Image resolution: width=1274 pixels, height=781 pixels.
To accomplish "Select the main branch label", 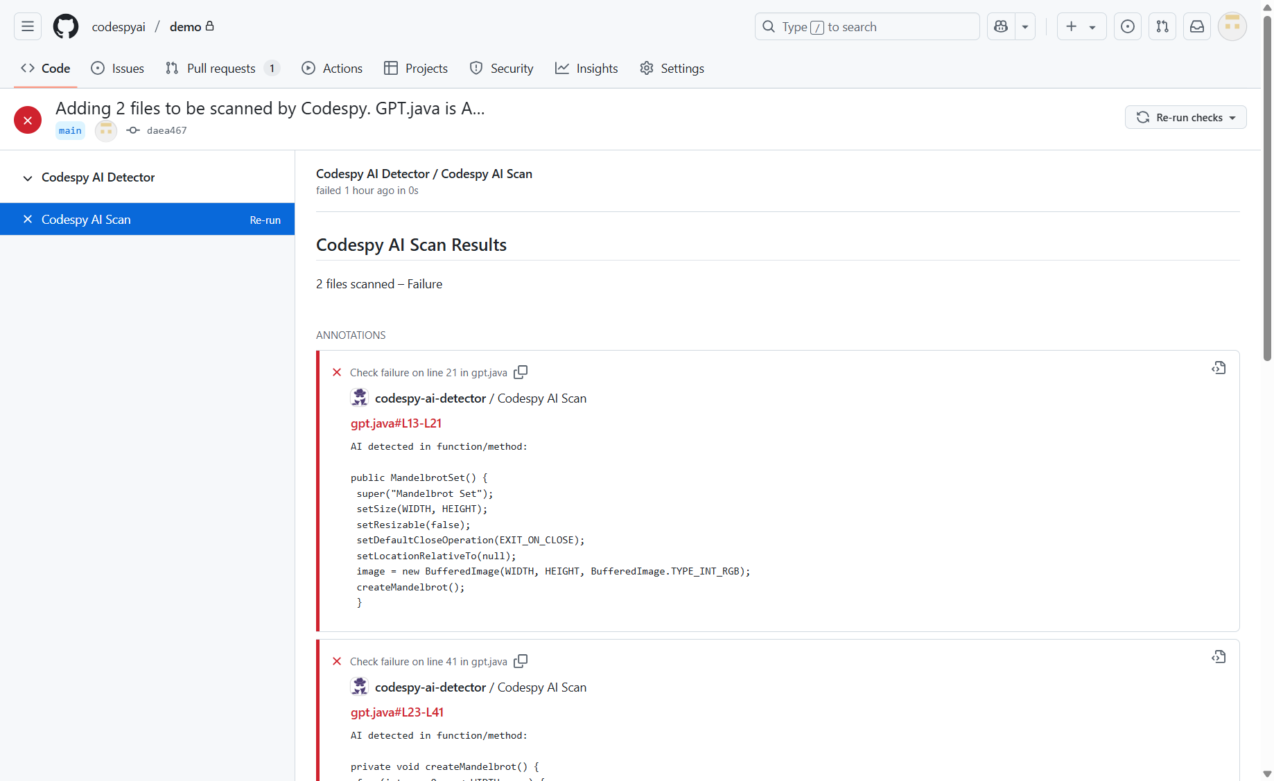I will pyautogui.click(x=70, y=130).
